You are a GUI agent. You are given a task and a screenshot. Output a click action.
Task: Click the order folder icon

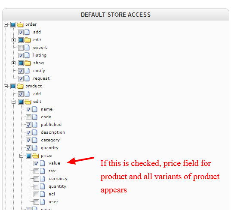(x=20, y=24)
